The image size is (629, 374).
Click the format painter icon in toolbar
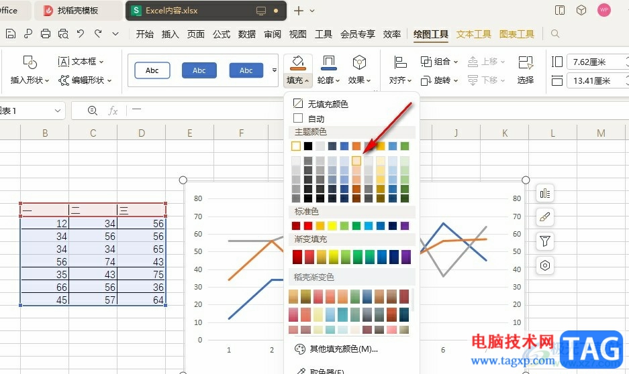[28, 34]
